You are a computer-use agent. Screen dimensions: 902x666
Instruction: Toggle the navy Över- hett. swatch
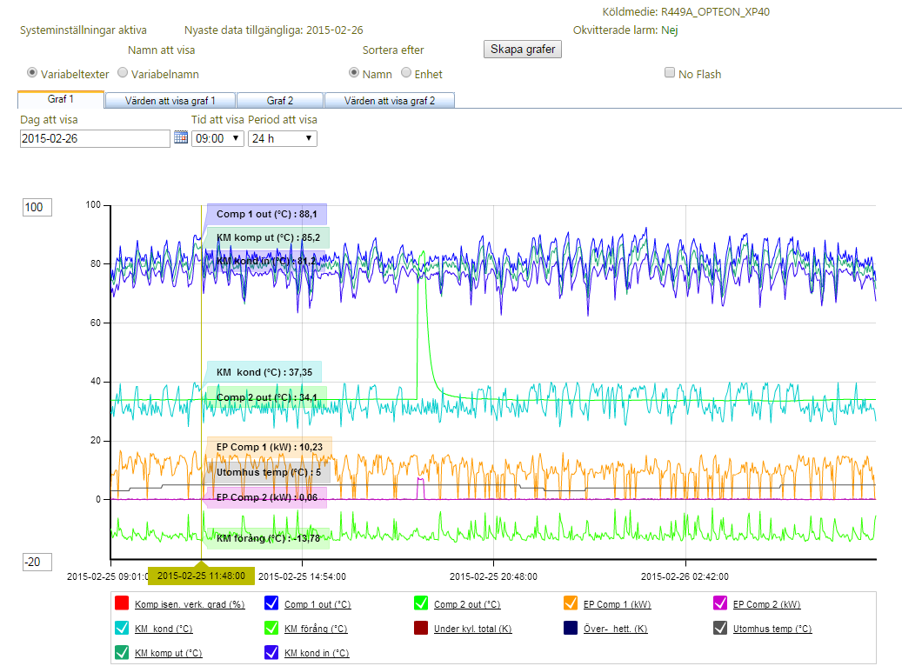(570, 628)
